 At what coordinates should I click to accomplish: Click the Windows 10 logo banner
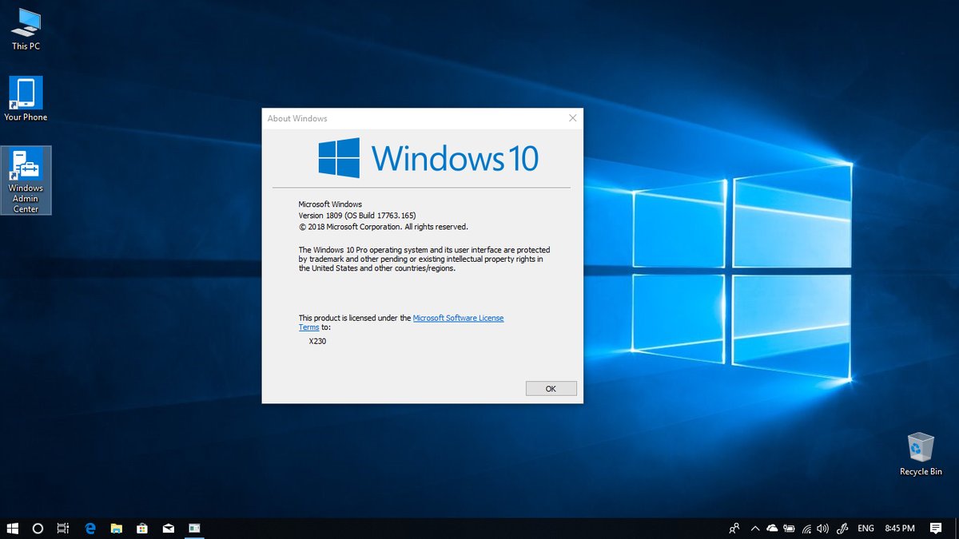click(x=428, y=158)
